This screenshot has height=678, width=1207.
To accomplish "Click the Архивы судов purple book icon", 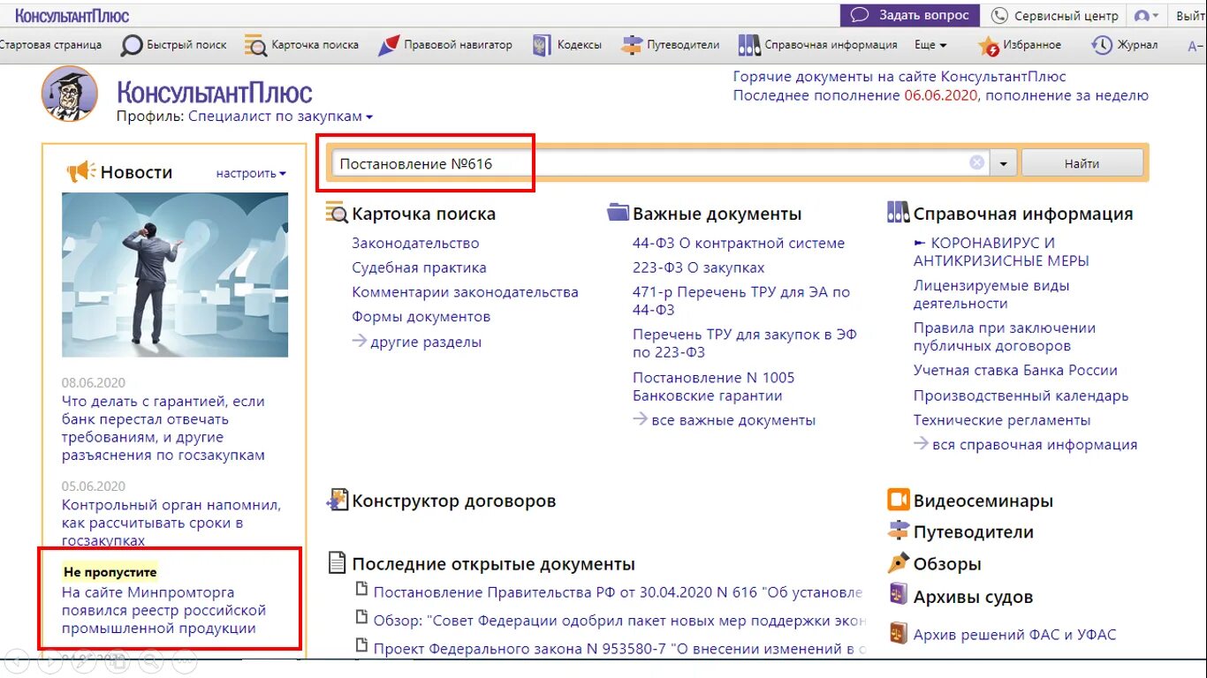I will coord(899,593).
